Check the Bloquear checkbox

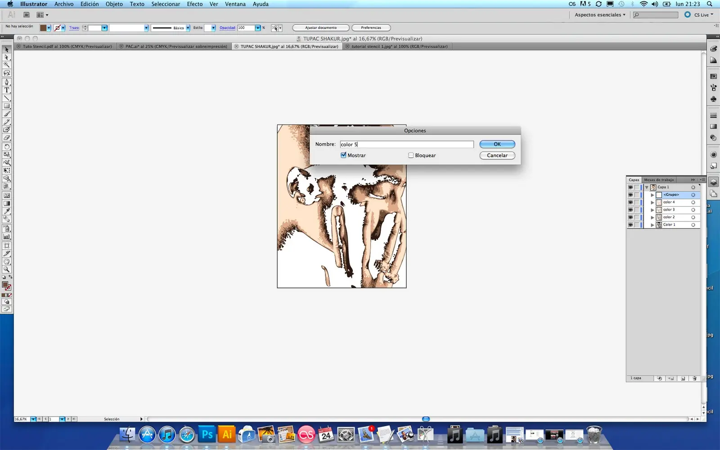click(411, 155)
